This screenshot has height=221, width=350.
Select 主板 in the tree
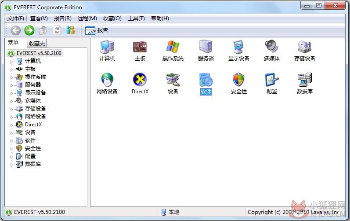click(30, 69)
